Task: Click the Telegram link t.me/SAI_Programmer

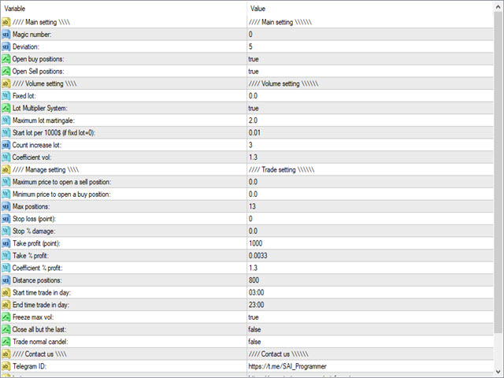Action: tap(287, 366)
